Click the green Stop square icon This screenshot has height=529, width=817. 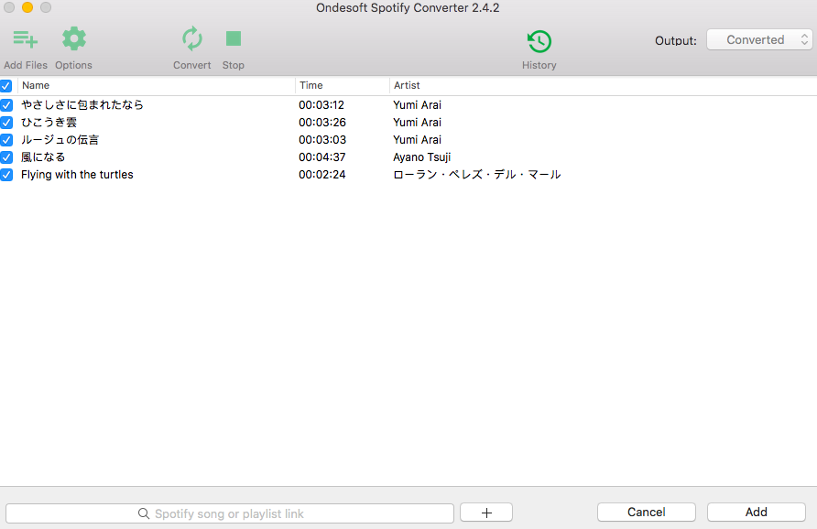[234, 38]
